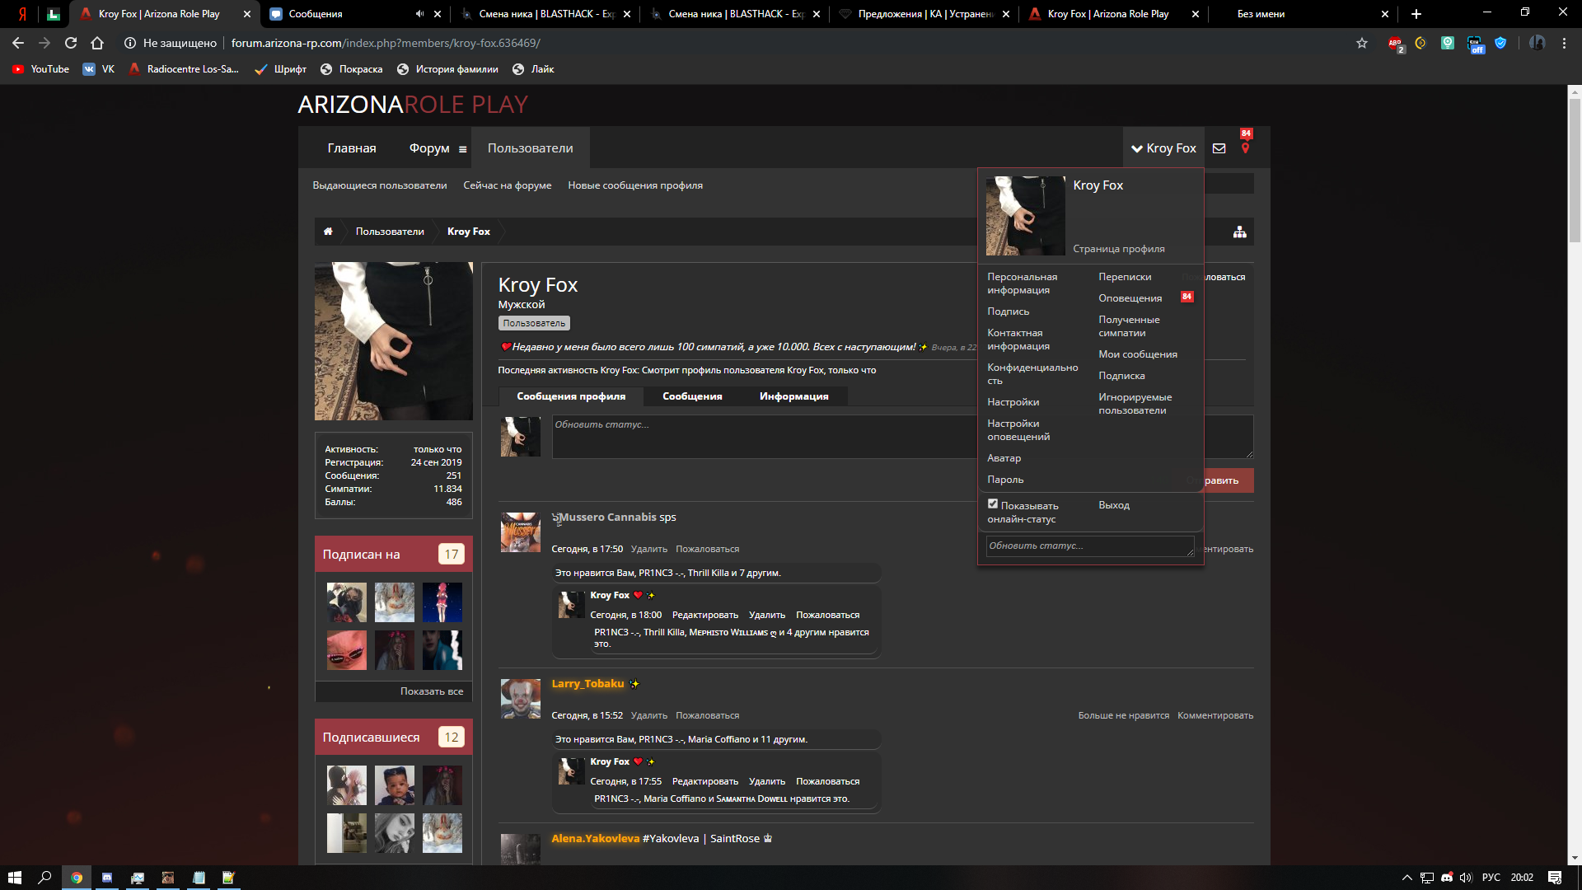Click Выход to log out

point(1113,505)
